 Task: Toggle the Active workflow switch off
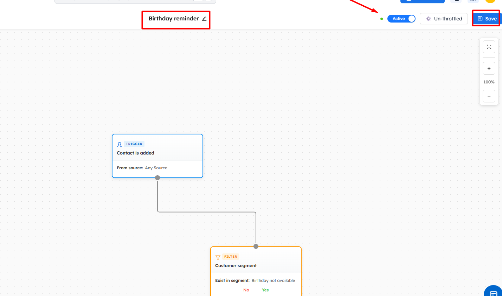tap(401, 19)
